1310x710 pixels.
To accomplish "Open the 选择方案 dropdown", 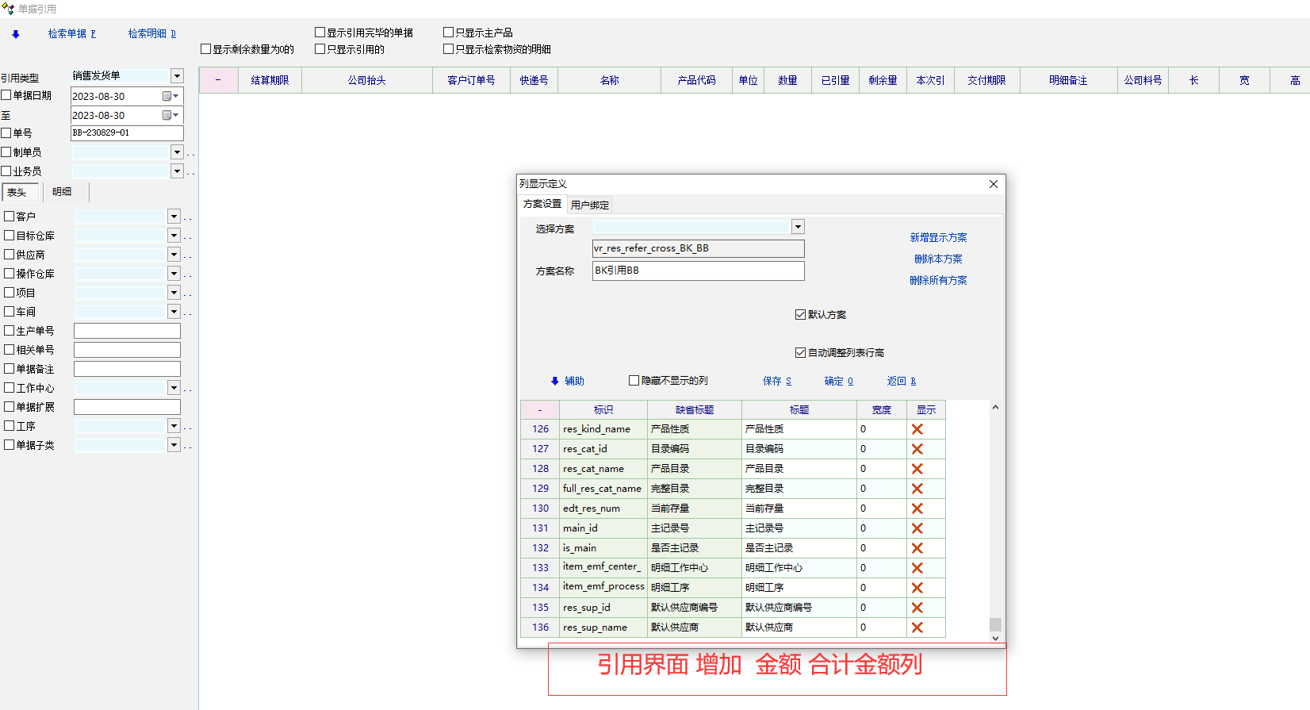I will click(x=798, y=227).
